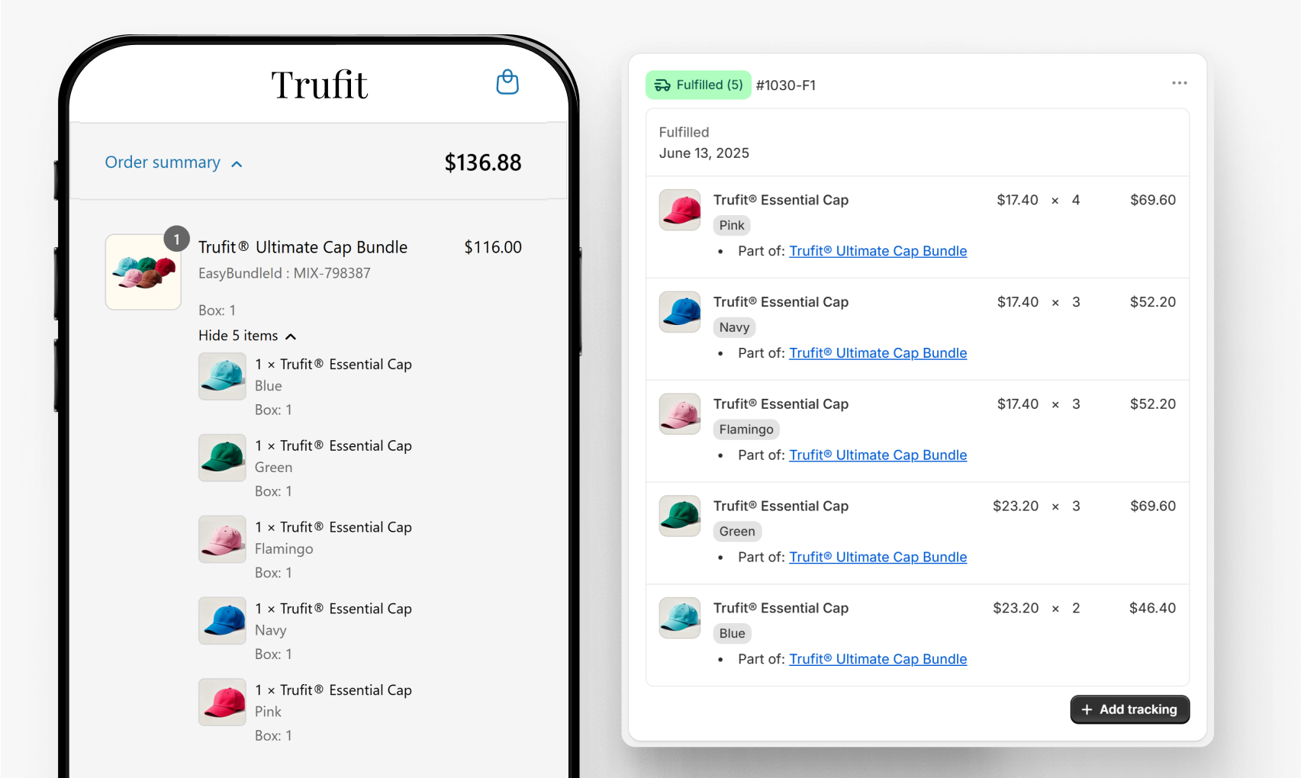Image resolution: width=1301 pixels, height=778 pixels.
Task: Open bundle link under the Pink cap row
Action: coord(878,251)
